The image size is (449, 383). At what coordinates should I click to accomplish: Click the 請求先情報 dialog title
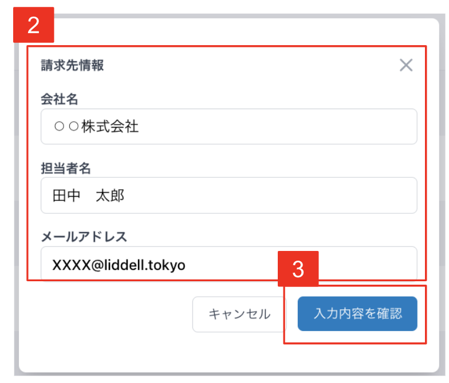72,65
